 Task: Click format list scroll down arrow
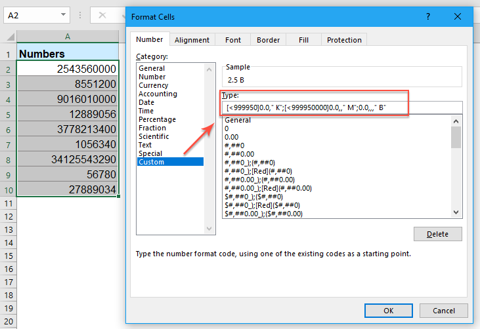point(456,212)
